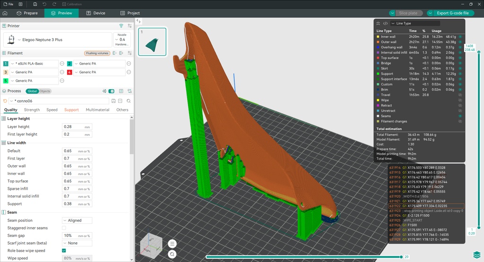Open the Line Type view dropdown
This screenshot has height=262, width=484.
(x=415, y=24)
